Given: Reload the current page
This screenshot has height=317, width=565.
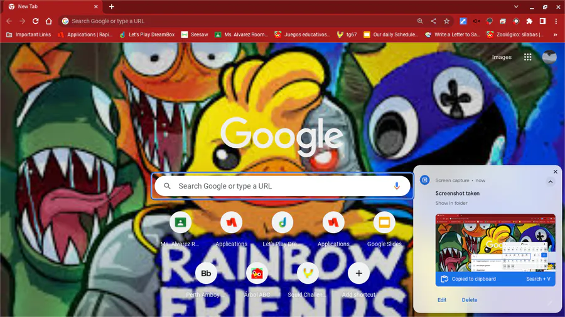Looking at the screenshot, I should tap(35, 21).
